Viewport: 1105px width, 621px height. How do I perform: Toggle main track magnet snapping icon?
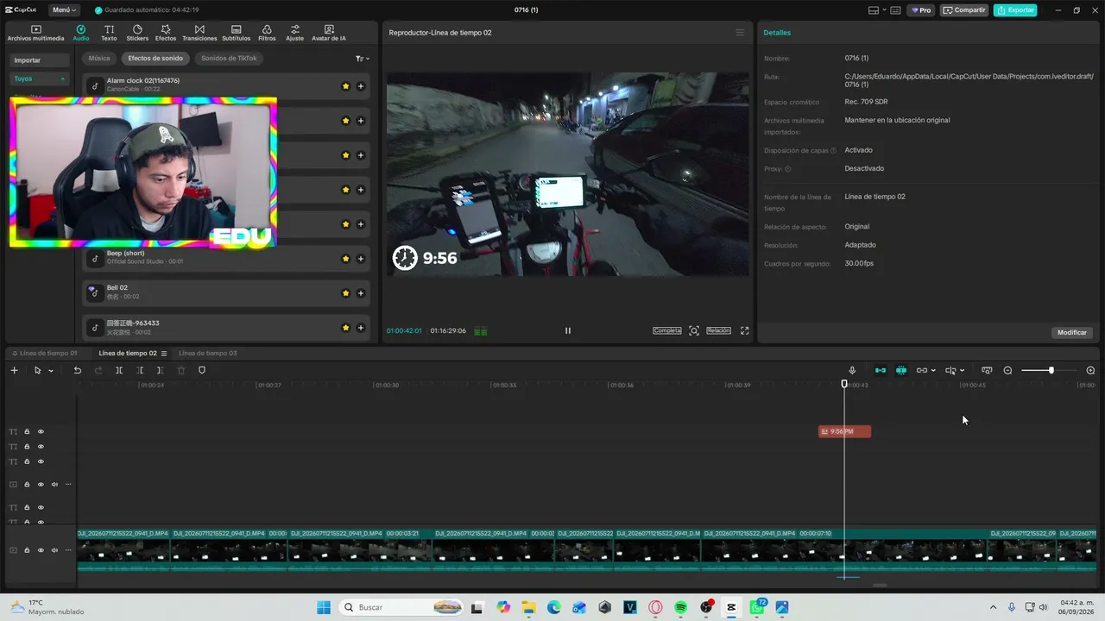[881, 370]
